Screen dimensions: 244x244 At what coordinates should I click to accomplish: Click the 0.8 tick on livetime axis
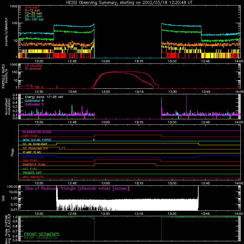15,226
